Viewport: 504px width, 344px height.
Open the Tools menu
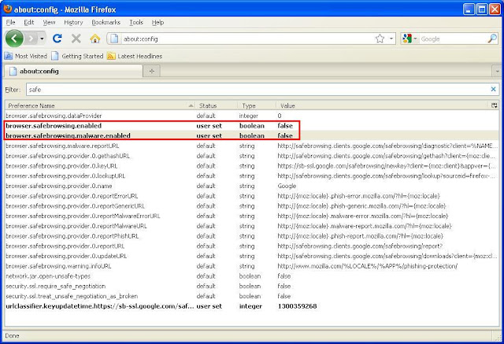136,22
